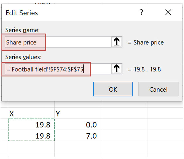Image resolution: width=184 pixels, height=159 pixels.
Task: Click the "= Share price" preview text
Action: pos(146,43)
